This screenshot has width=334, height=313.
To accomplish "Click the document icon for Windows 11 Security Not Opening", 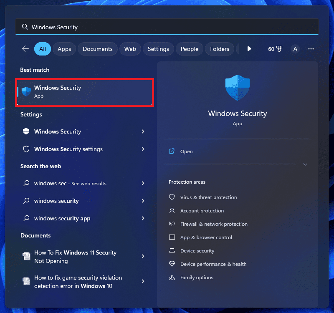I will coord(26,256).
